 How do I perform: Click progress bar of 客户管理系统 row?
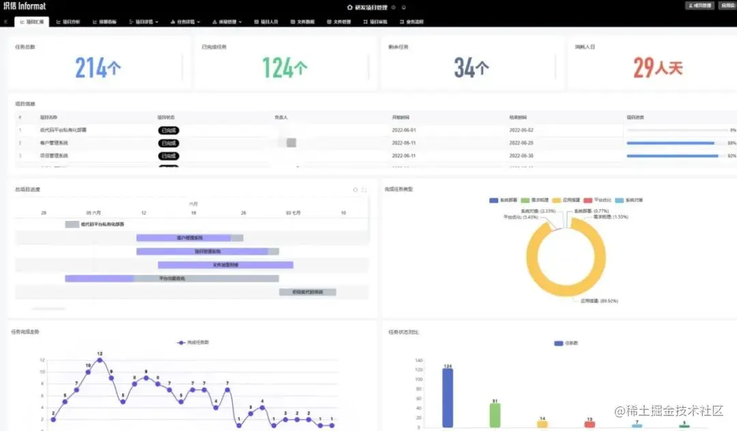(x=677, y=143)
